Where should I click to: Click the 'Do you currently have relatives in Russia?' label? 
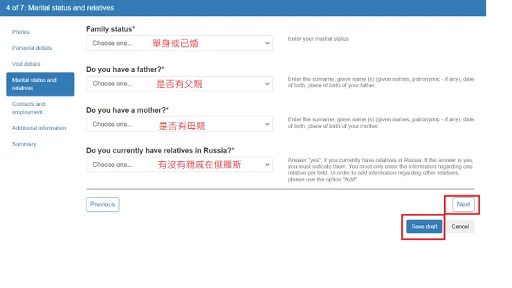pos(161,151)
